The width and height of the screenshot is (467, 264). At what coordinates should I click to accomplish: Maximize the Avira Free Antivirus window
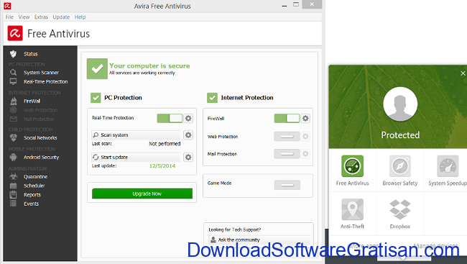coord(296,4)
